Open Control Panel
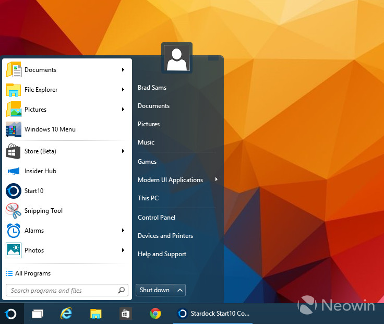Image resolution: width=384 pixels, height=324 pixels. point(157,218)
